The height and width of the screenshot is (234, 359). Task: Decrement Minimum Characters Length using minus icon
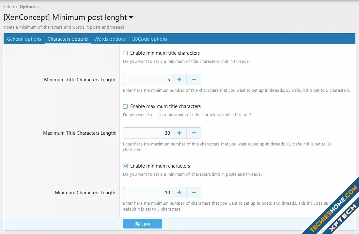[x=194, y=192]
